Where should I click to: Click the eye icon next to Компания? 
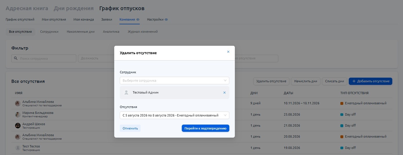138,20
